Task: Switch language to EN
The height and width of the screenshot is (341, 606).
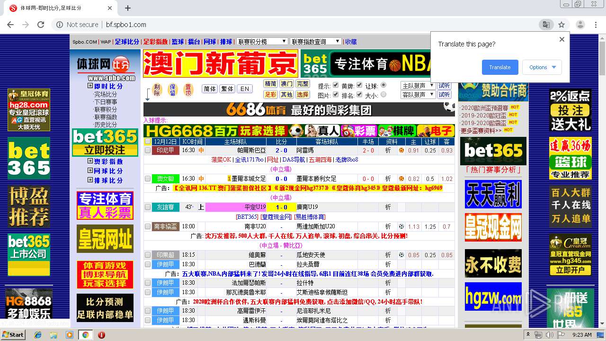Action: (x=244, y=89)
